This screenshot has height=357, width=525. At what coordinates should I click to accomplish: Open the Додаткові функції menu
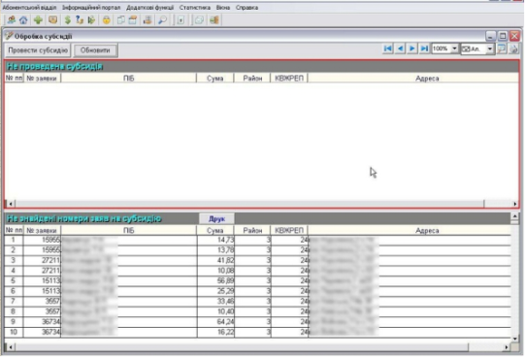[149, 8]
